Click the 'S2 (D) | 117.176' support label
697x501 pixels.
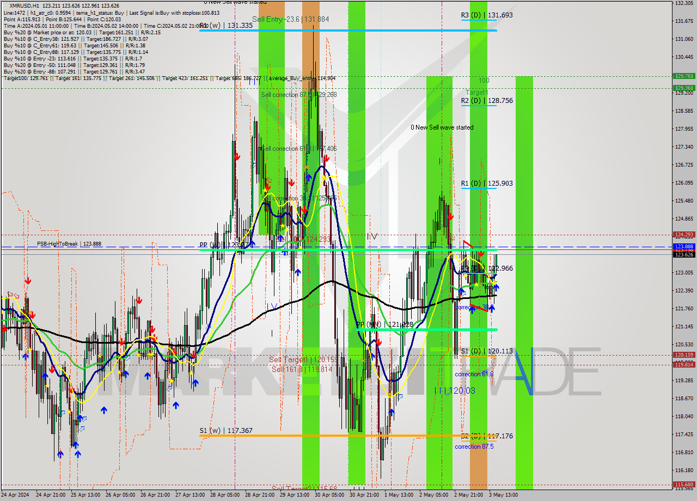point(487,436)
